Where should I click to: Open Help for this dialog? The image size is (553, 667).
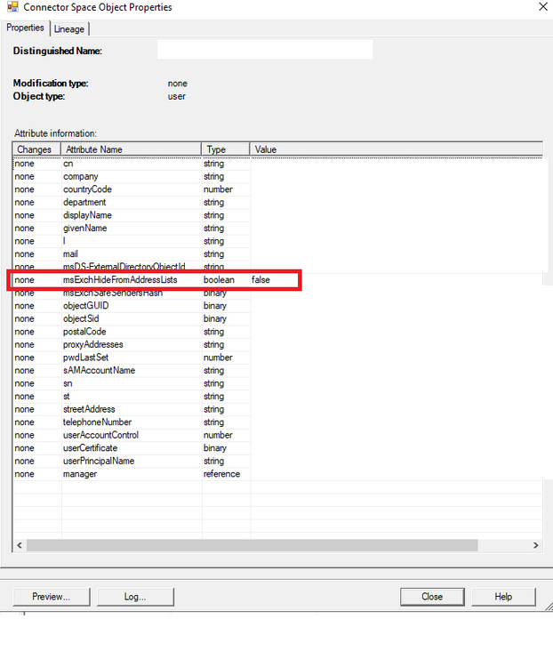click(x=503, y=596)
